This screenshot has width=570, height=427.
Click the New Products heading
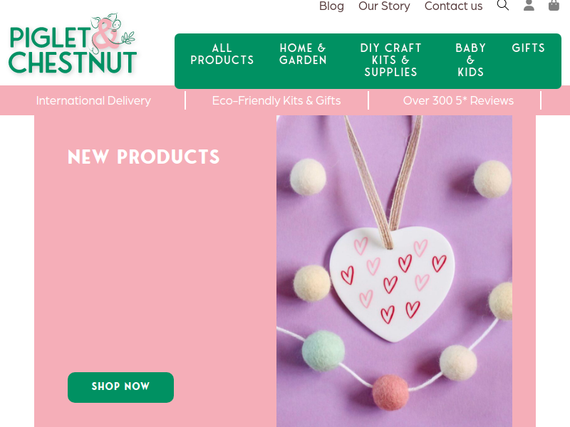coord(144,157)
